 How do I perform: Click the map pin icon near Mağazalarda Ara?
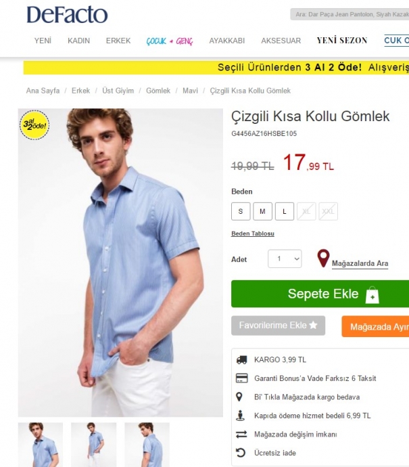(323, 258)
